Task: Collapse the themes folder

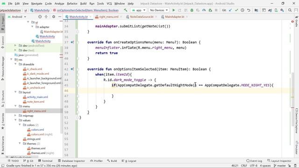Action: [x=20, y=143]
